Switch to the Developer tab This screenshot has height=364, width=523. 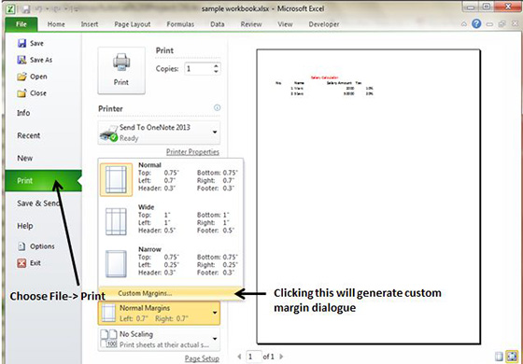coord(324,24)
